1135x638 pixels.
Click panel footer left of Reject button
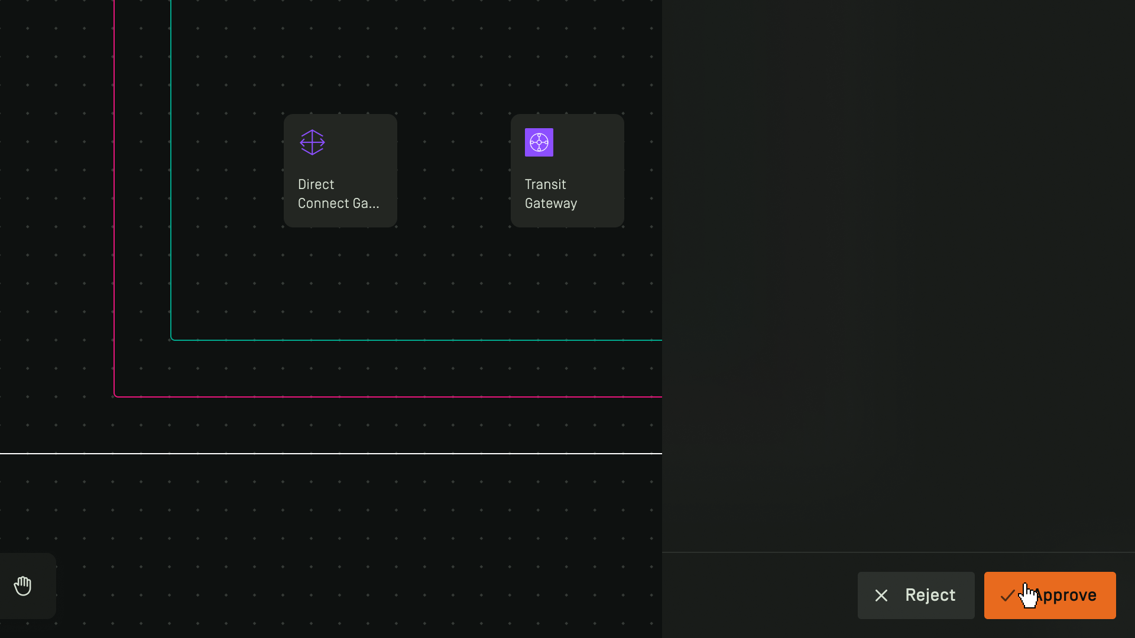[x=760, y=595]
